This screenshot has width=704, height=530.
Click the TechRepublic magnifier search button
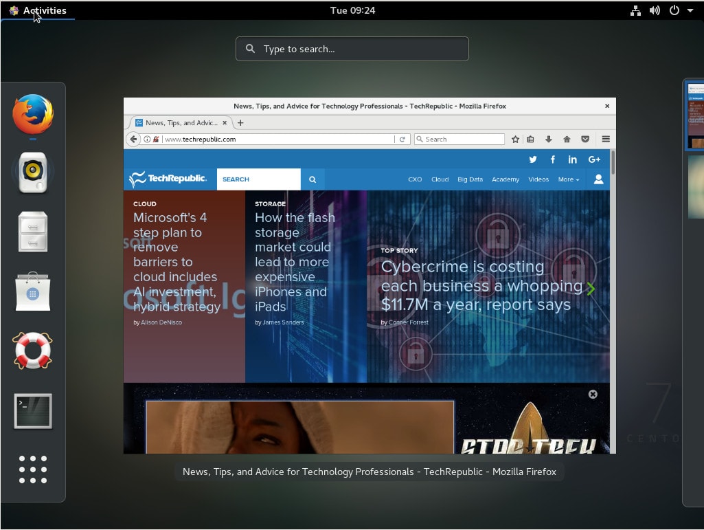[313, 179]
